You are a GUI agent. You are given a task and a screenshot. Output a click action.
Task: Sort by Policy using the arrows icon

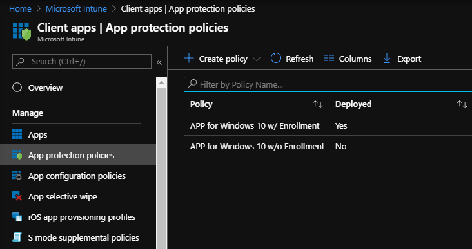coord(318,104)
